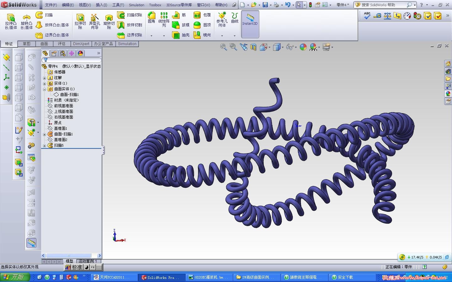Open the PropertyManager tab in the left panel

54,53
